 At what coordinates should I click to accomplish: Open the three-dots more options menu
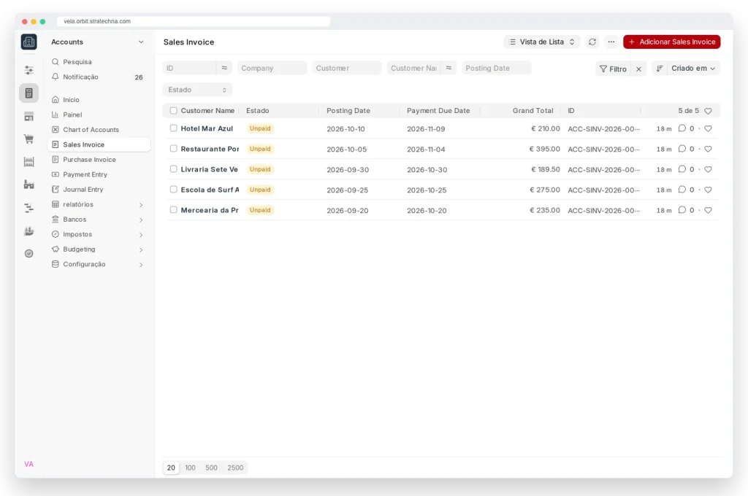coord(611,42)
